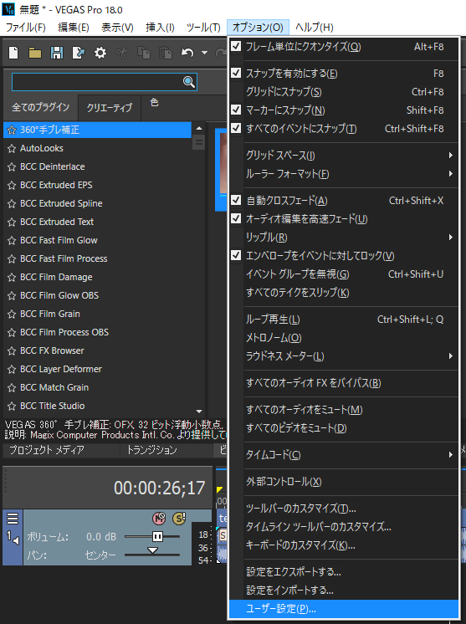Click the ボリューム slider handle
Viewport: 466px width, 624px height.
point(157,536)
